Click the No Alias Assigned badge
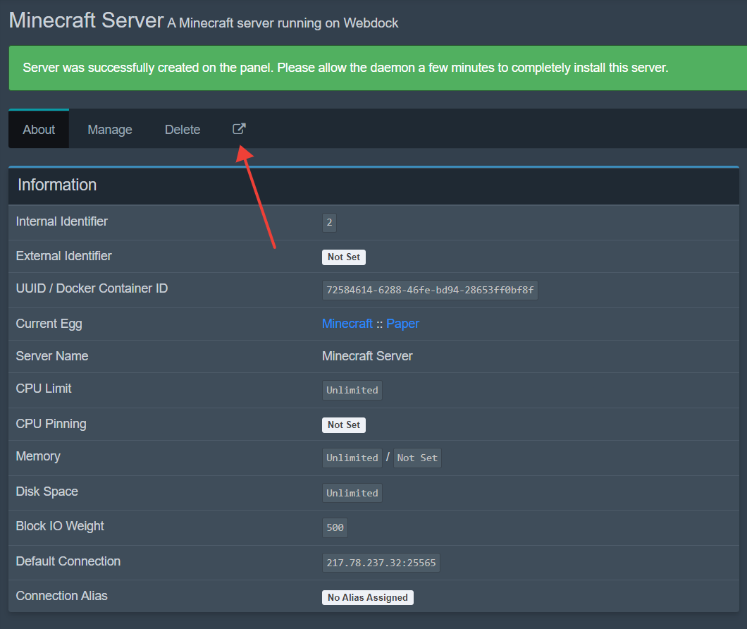 368,597
